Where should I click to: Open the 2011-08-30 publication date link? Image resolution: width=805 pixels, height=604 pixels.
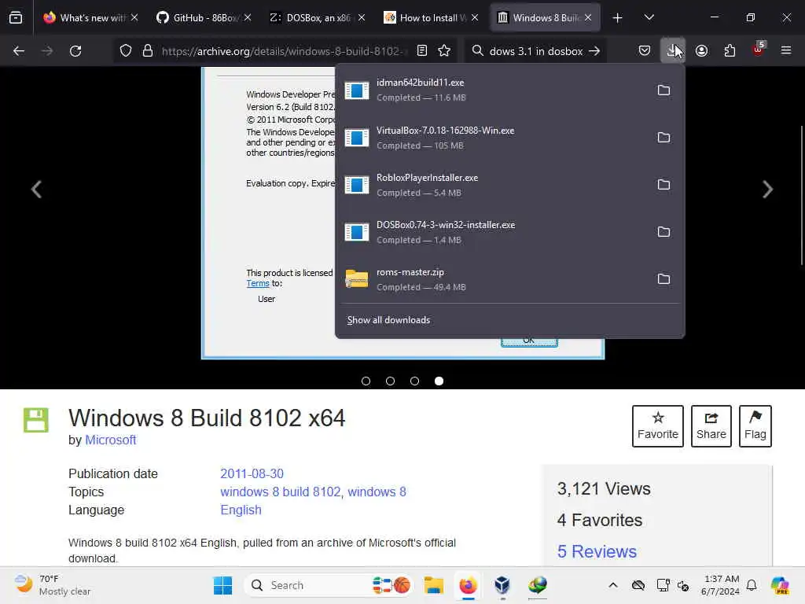[x=252, y=473]
